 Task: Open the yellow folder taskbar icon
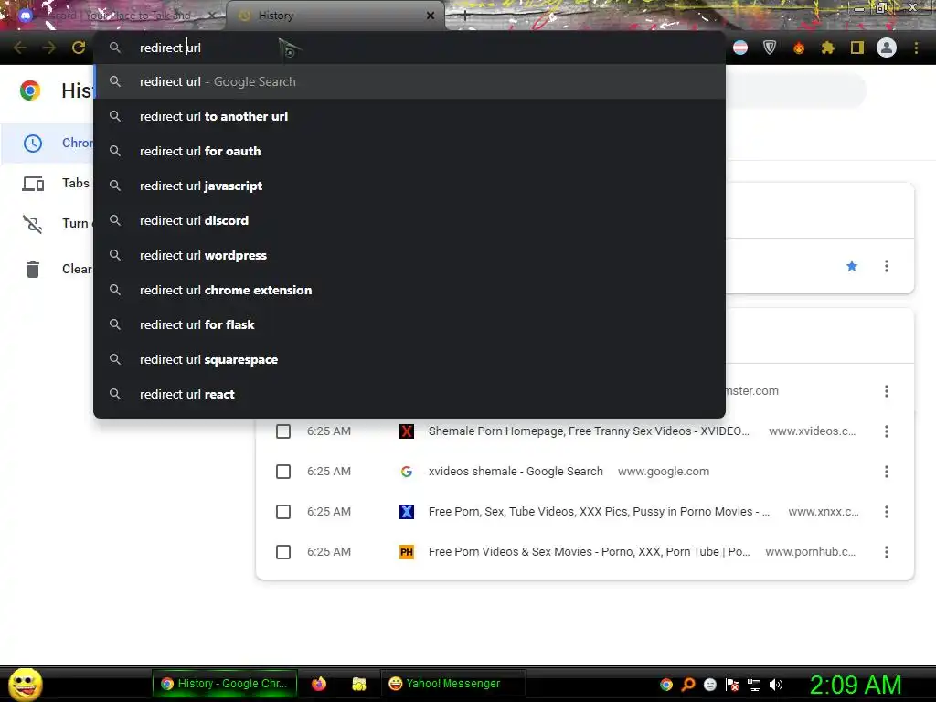tap(358, 684)
